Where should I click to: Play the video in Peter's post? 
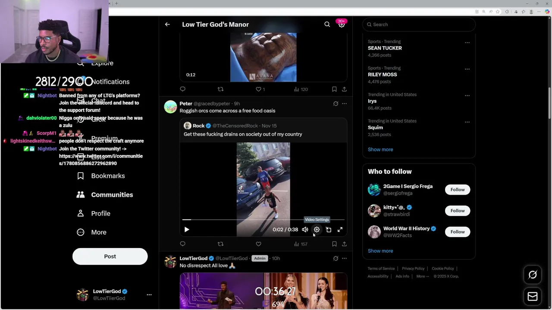tap(187, 229)
